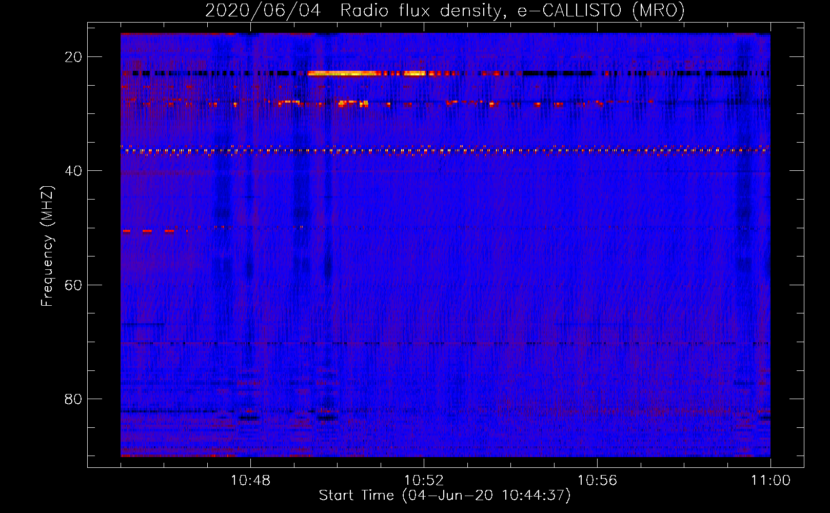Click the '10:52' time tick label
The image size is (830, 513).
pos(424,481)
